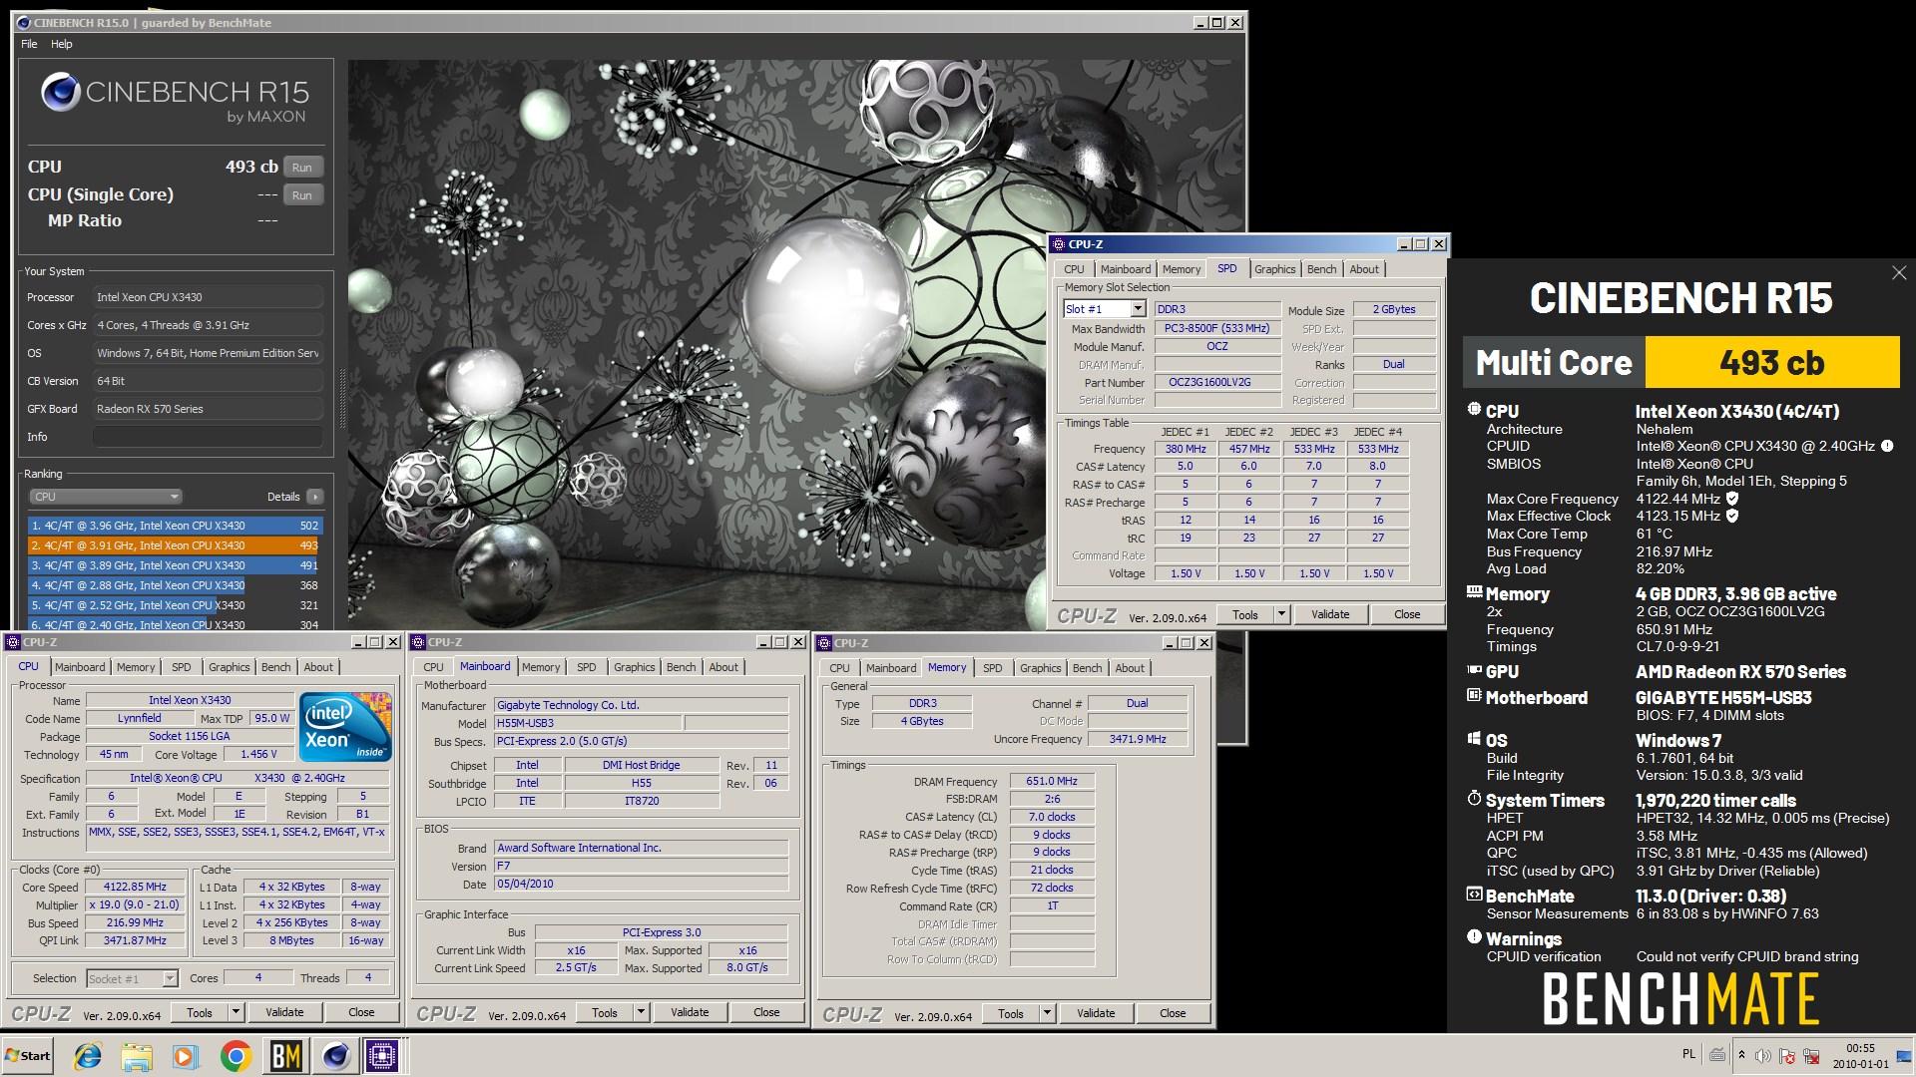1916x1077 pixels.
Task: Click the Warnings icon in the BenchMate panel
Action: [x=1474, y=936]
